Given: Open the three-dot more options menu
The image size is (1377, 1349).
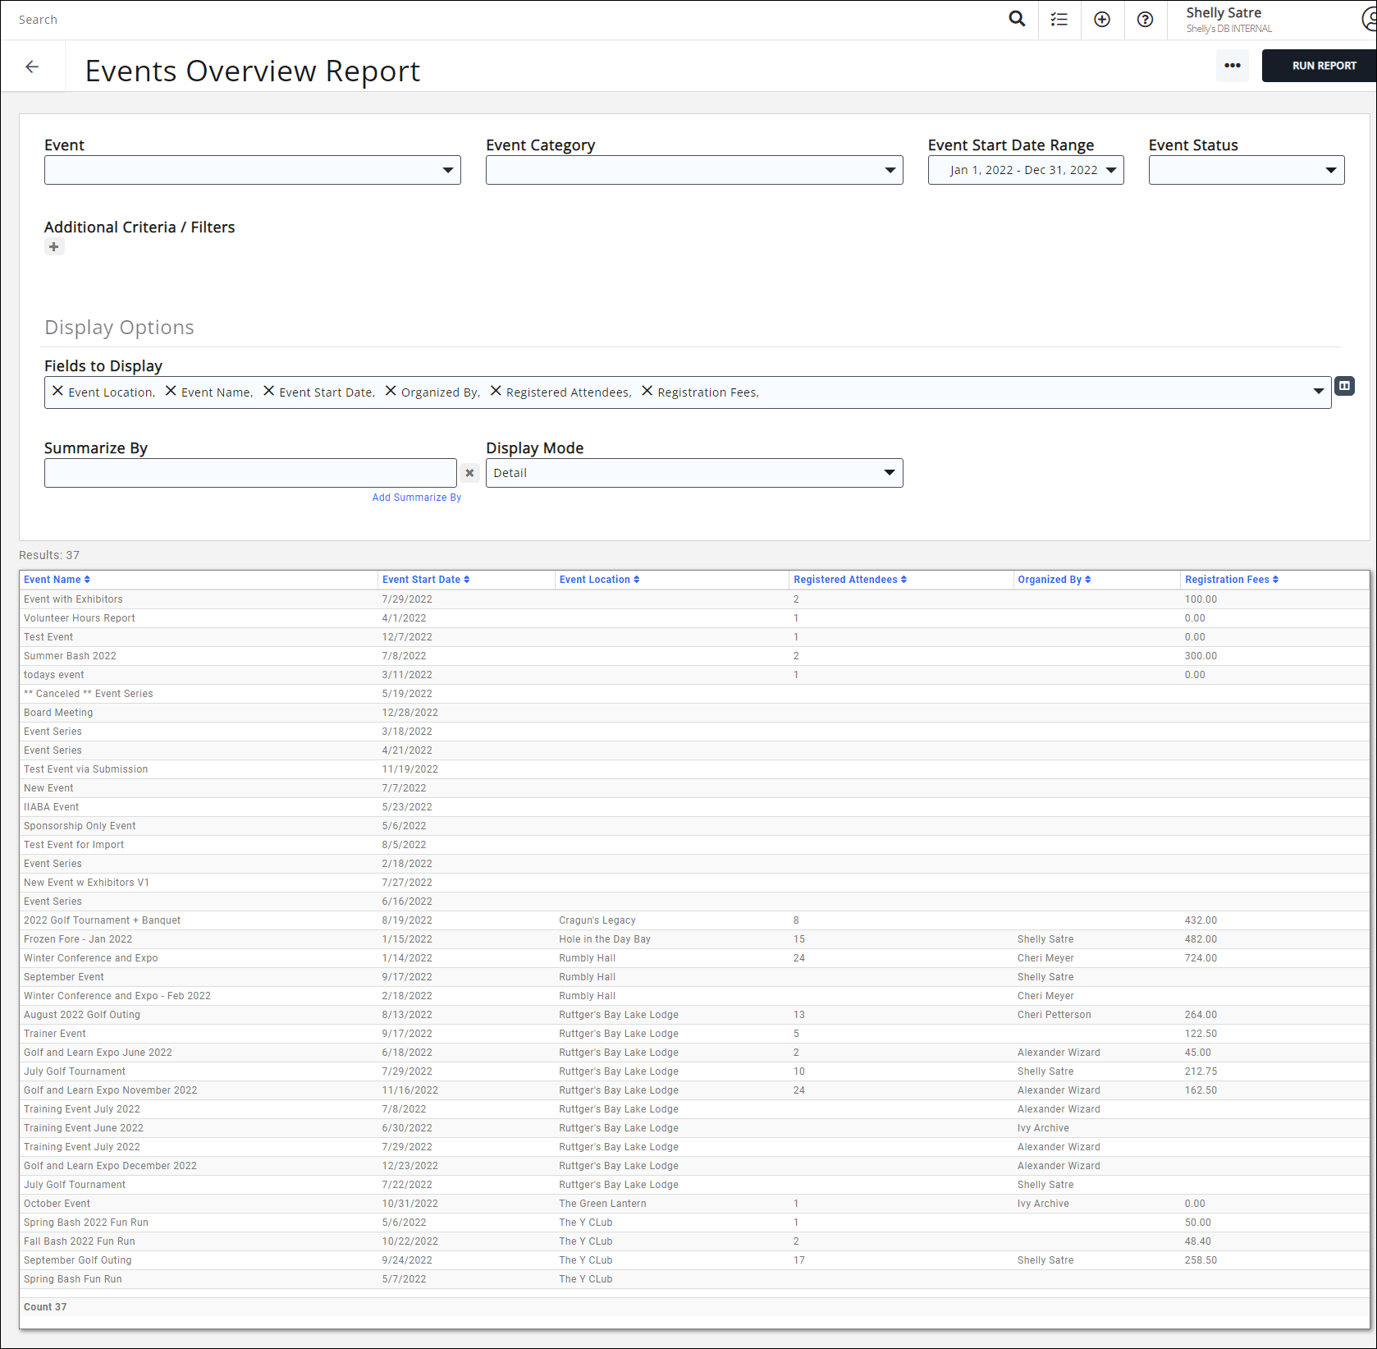Looking at the screenshot, I should [x=1232, y=66].
